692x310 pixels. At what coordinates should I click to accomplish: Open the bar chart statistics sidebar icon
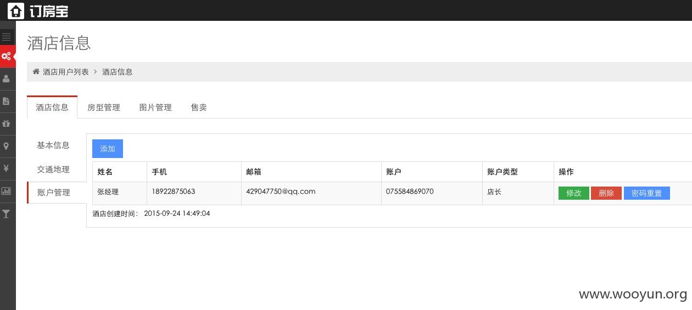(x=7, y=191)
